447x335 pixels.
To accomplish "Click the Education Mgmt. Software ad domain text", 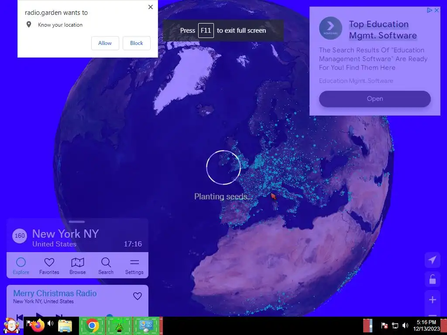I will [x=356, y=81].
